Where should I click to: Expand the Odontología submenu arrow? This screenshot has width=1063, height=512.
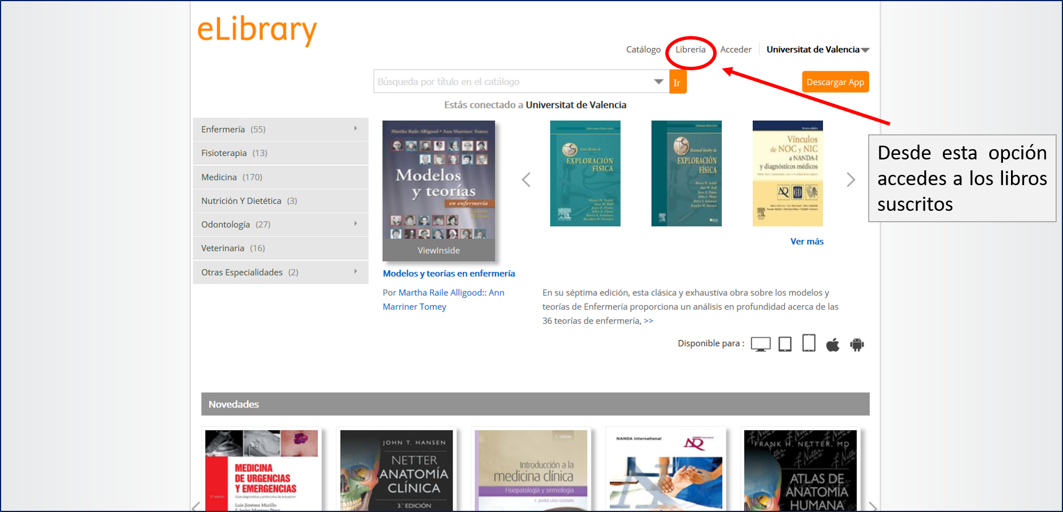pyautogui.click(x=355, y=223)
